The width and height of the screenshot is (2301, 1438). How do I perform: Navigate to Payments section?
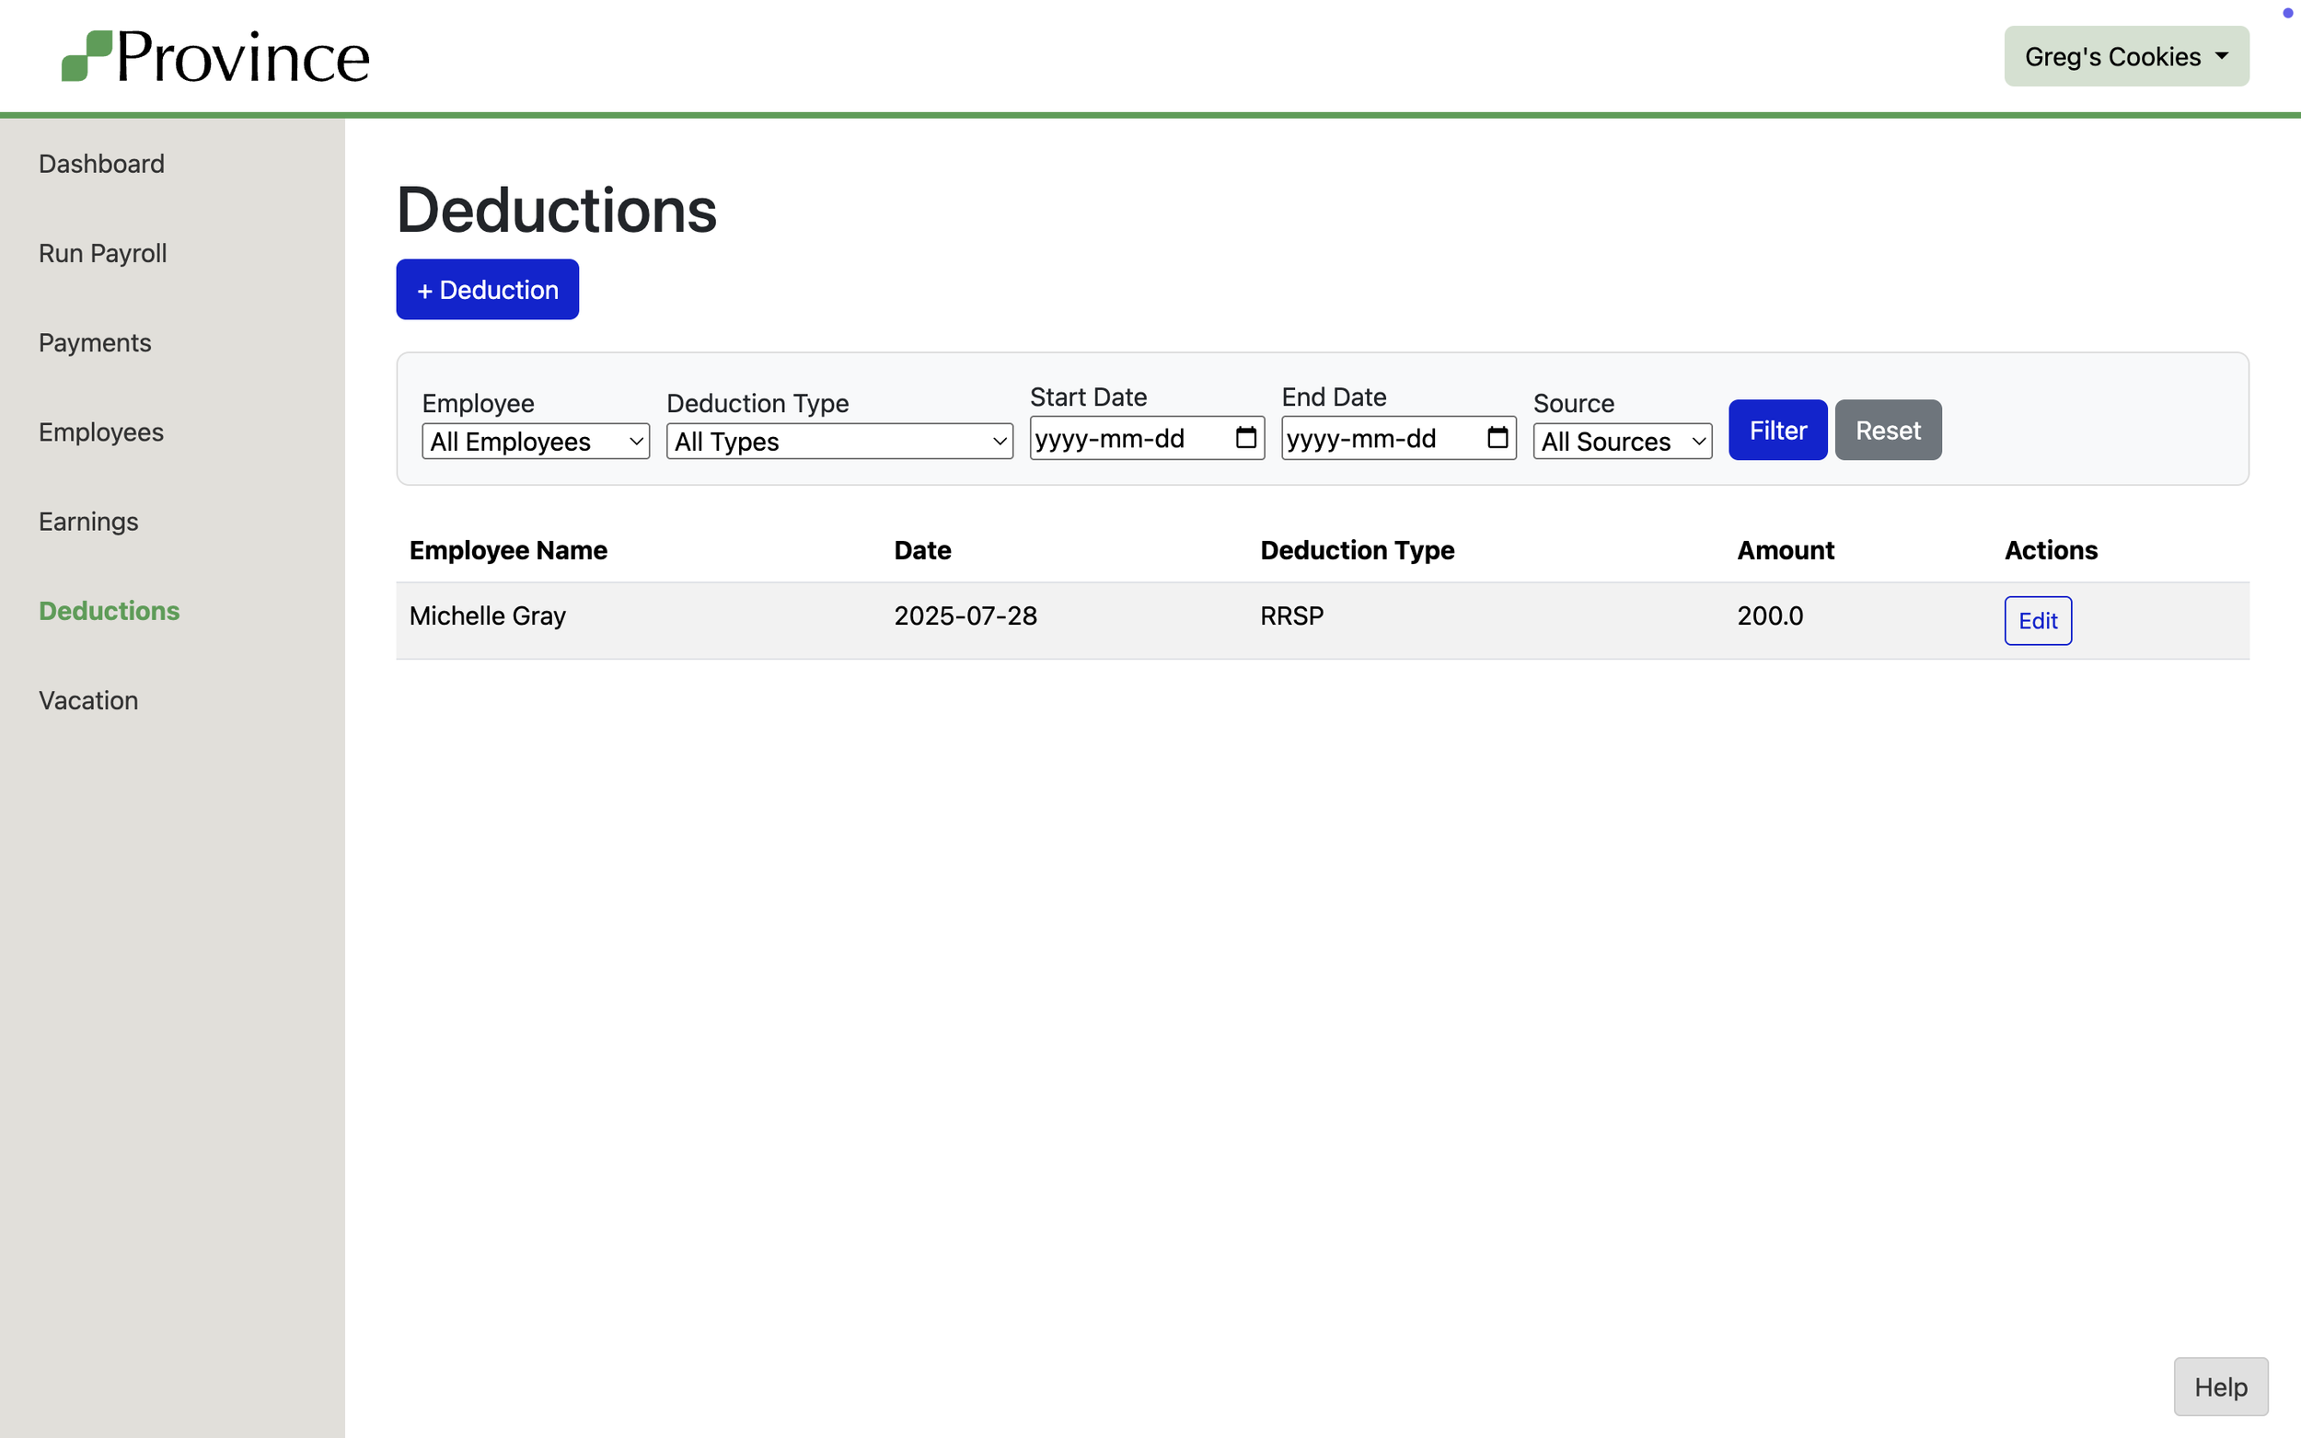95,342
